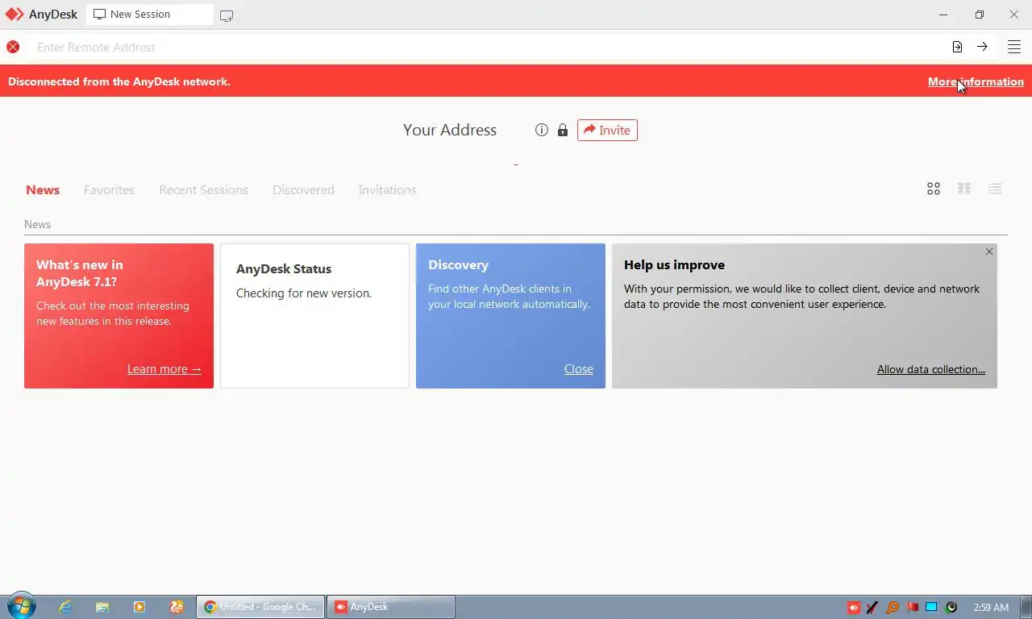
Task: Click the Disconnected from the AnyDesk network message
Action: click(x=119, y=81)
